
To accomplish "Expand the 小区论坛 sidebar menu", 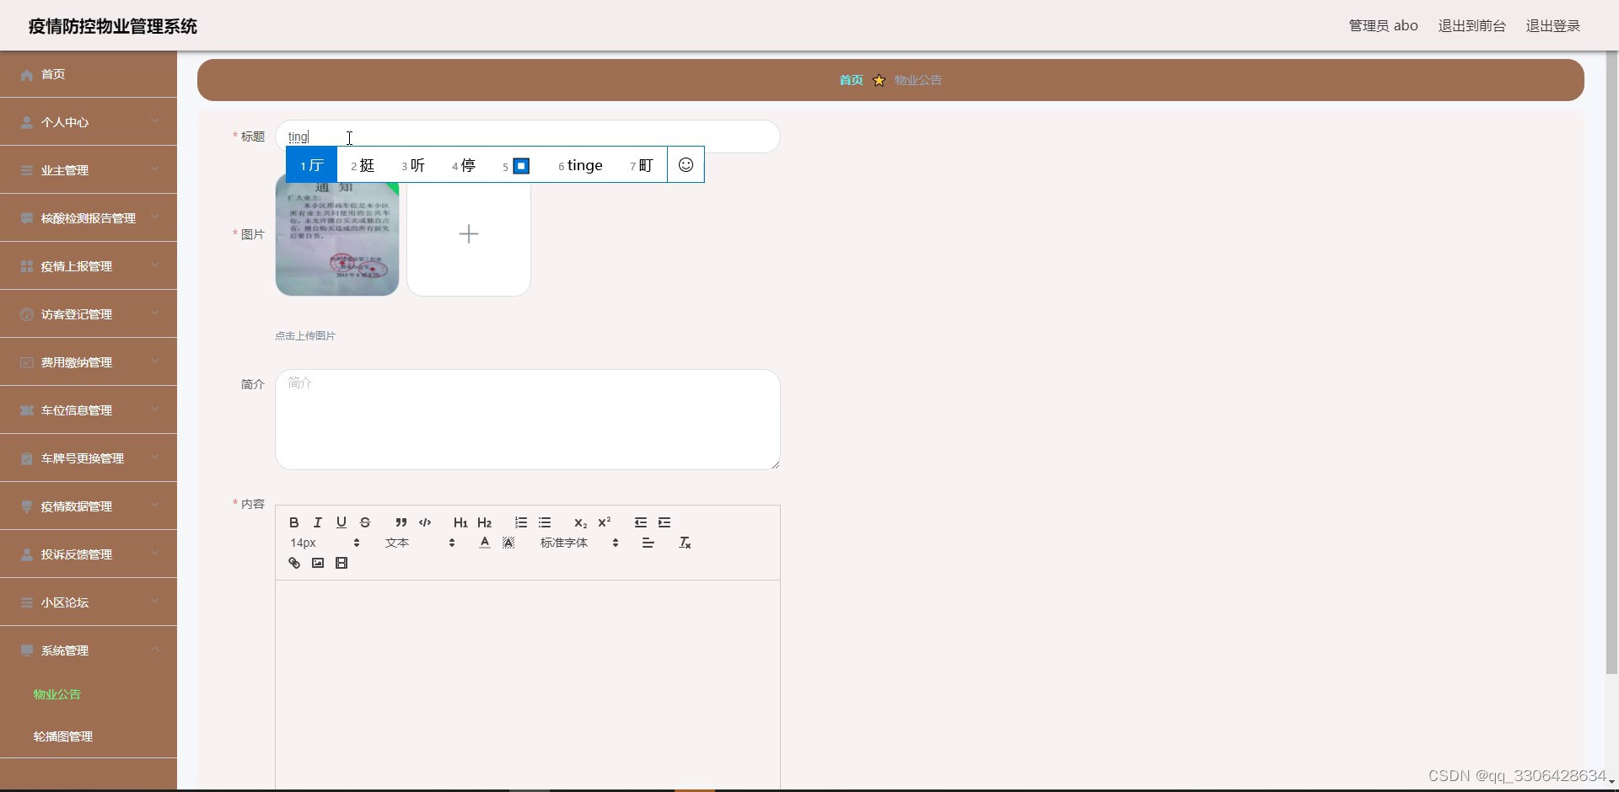I will pyautogui.click(x=89, y=602).
